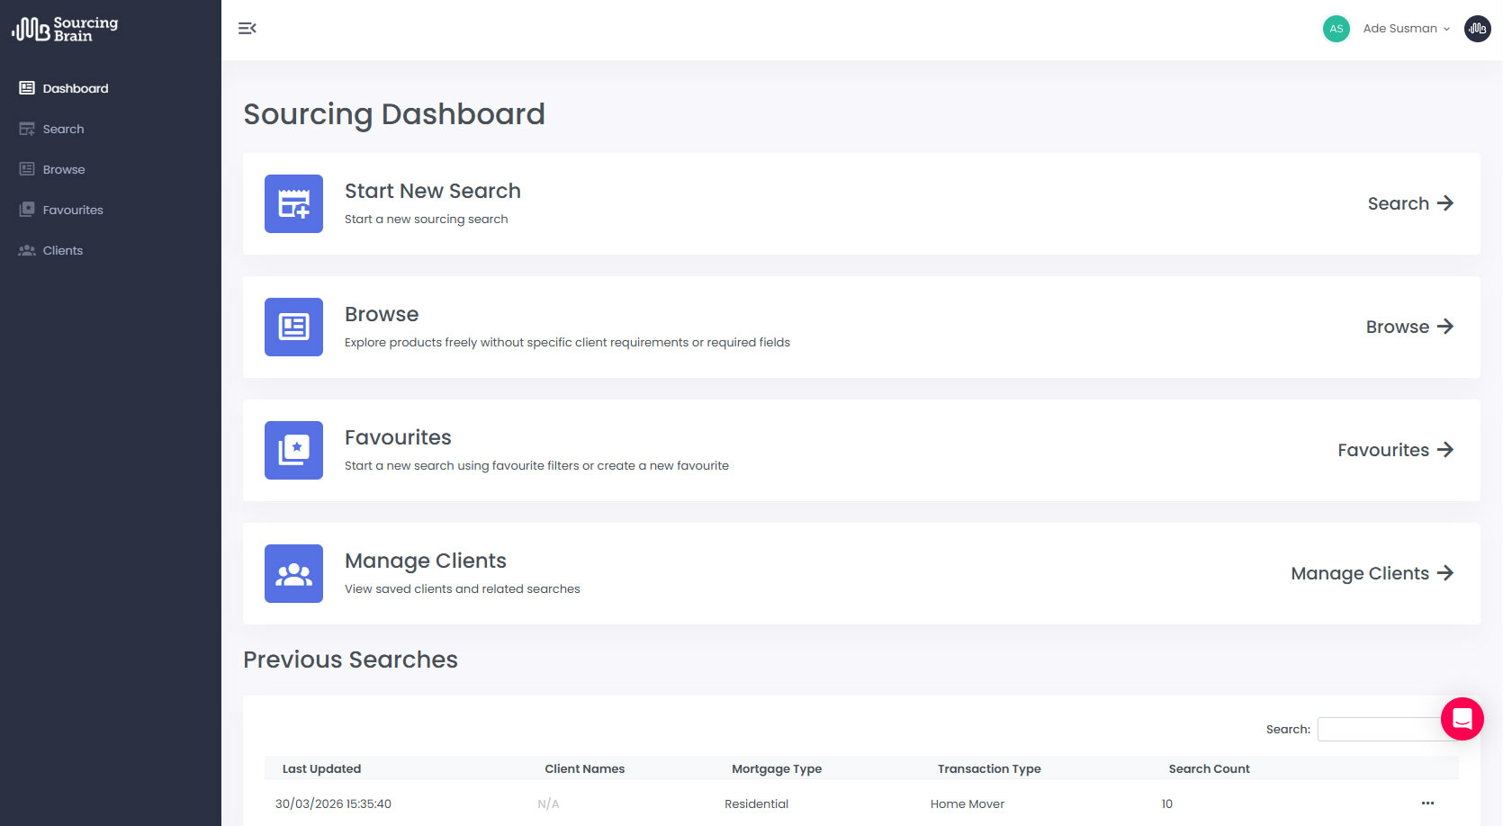The image size is (1503, 826).
Task: Collapse the sidebar with the menu toggle icon
Action: pos(247,29)
